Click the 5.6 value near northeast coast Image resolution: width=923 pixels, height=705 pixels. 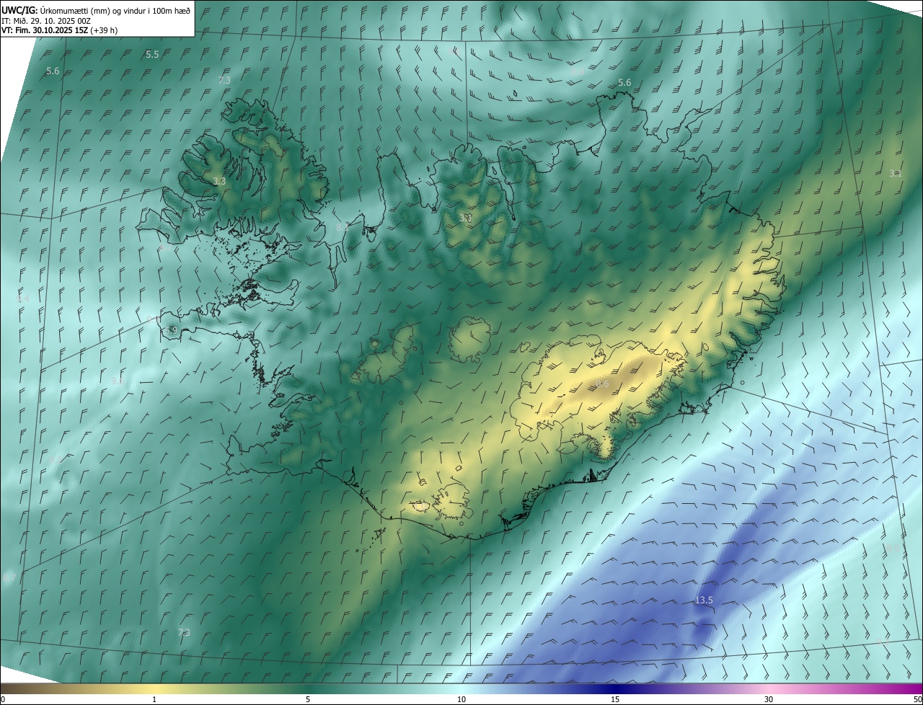coord(624,83)
